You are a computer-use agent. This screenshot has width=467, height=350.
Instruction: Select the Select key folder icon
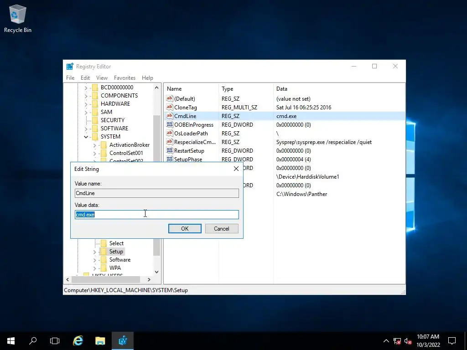pyautogui.click(x=104, y=243)
